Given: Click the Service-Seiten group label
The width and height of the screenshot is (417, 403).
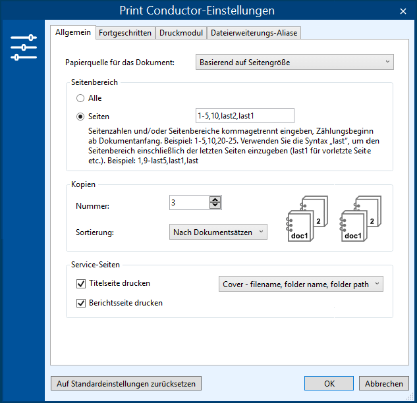Looking at the screenshot, I should [96, 265].
